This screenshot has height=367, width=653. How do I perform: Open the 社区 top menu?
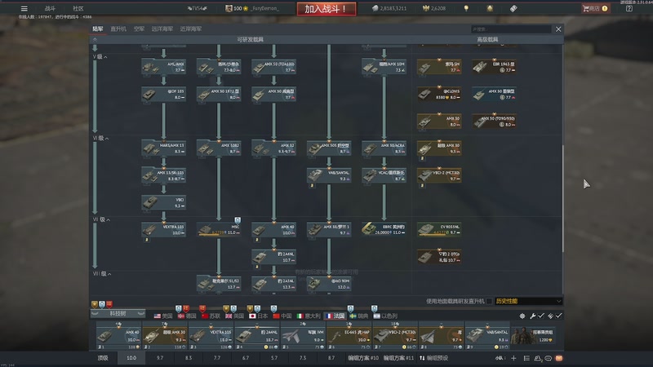click(x=78, y=8)
